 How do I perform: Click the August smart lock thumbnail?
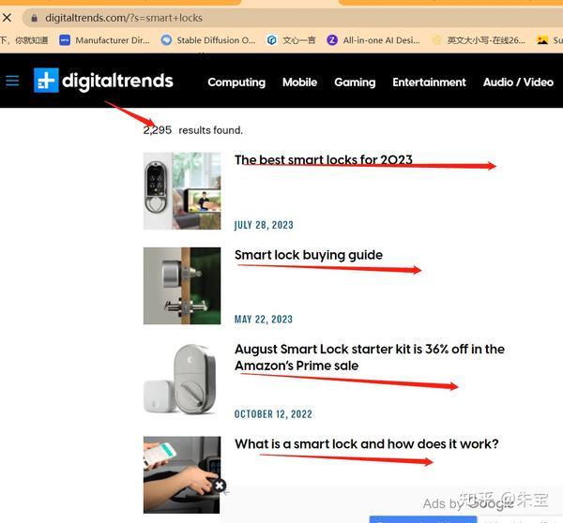click(182, 380)
